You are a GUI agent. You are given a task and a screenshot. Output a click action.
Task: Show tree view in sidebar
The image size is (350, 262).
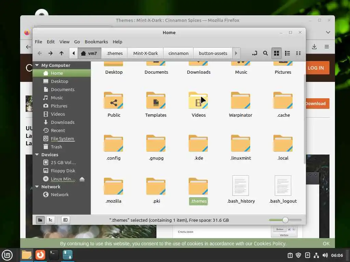click(x=51, y=220)
